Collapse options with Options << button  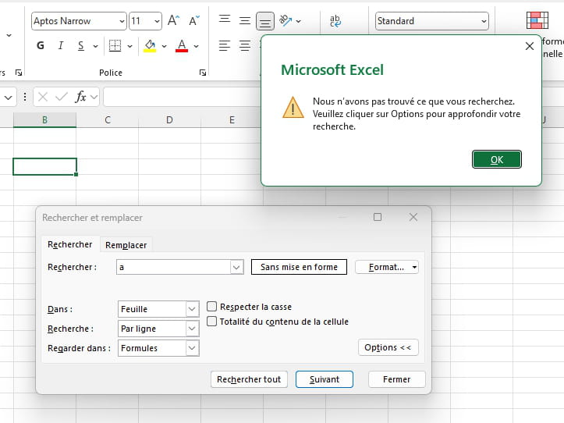click(x=388, y=347)
